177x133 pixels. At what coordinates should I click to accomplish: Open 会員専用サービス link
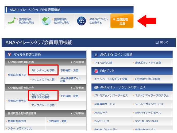(x=105, y=104)
